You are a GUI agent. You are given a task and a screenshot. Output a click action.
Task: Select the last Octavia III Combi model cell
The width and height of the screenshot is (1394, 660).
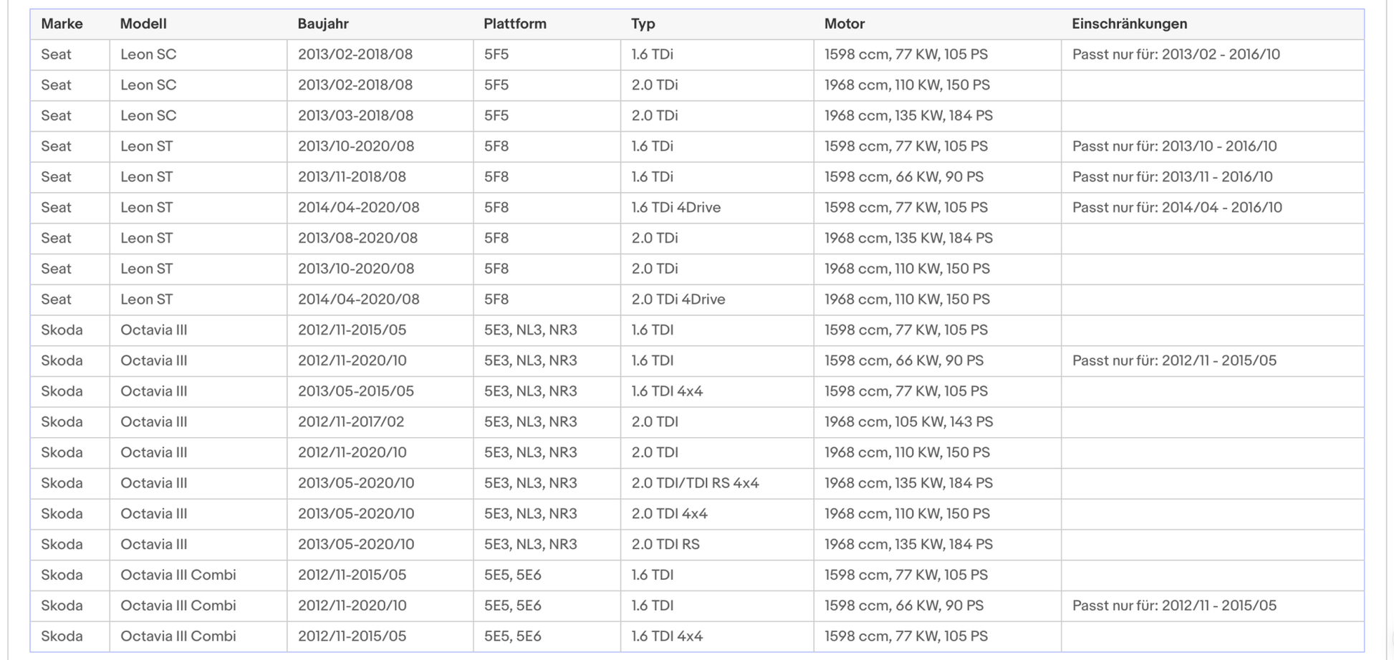[178, 636]
